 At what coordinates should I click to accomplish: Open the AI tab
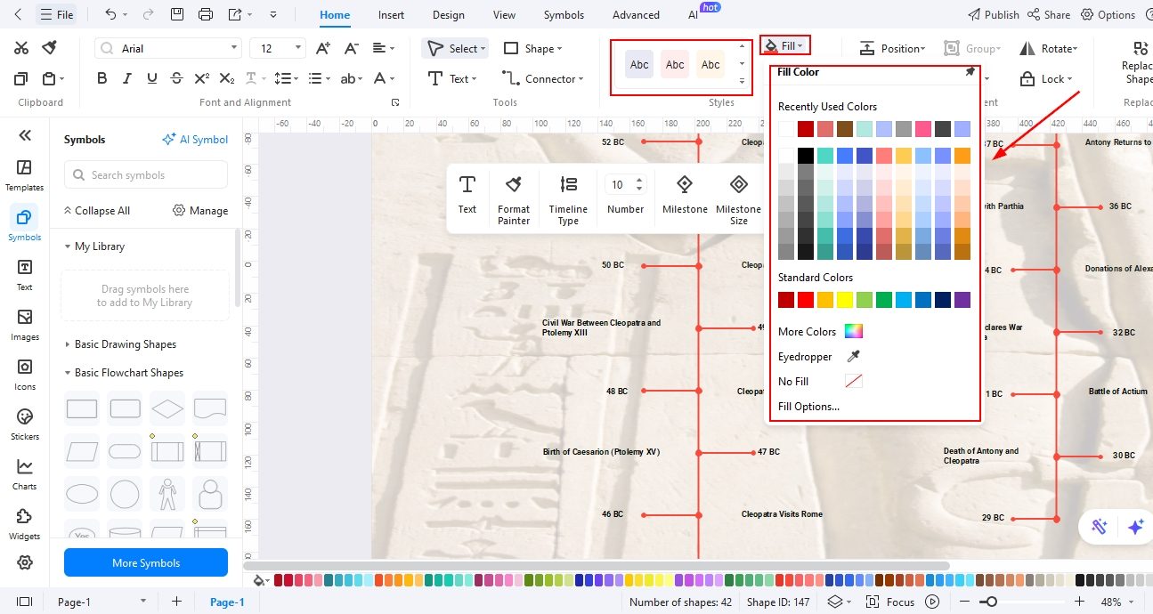pos(693,14)
